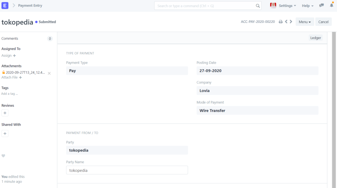This screenshot has width=337, height=188.
Task: Open the ERPNext home logo icon
Action: tap(5, 5)
